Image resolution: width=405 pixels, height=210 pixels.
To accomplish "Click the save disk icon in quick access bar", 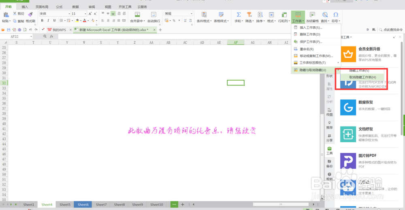I will tap(9, 30).
